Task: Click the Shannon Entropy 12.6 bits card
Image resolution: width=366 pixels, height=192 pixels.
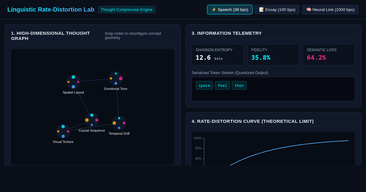Action: [217, 55]
